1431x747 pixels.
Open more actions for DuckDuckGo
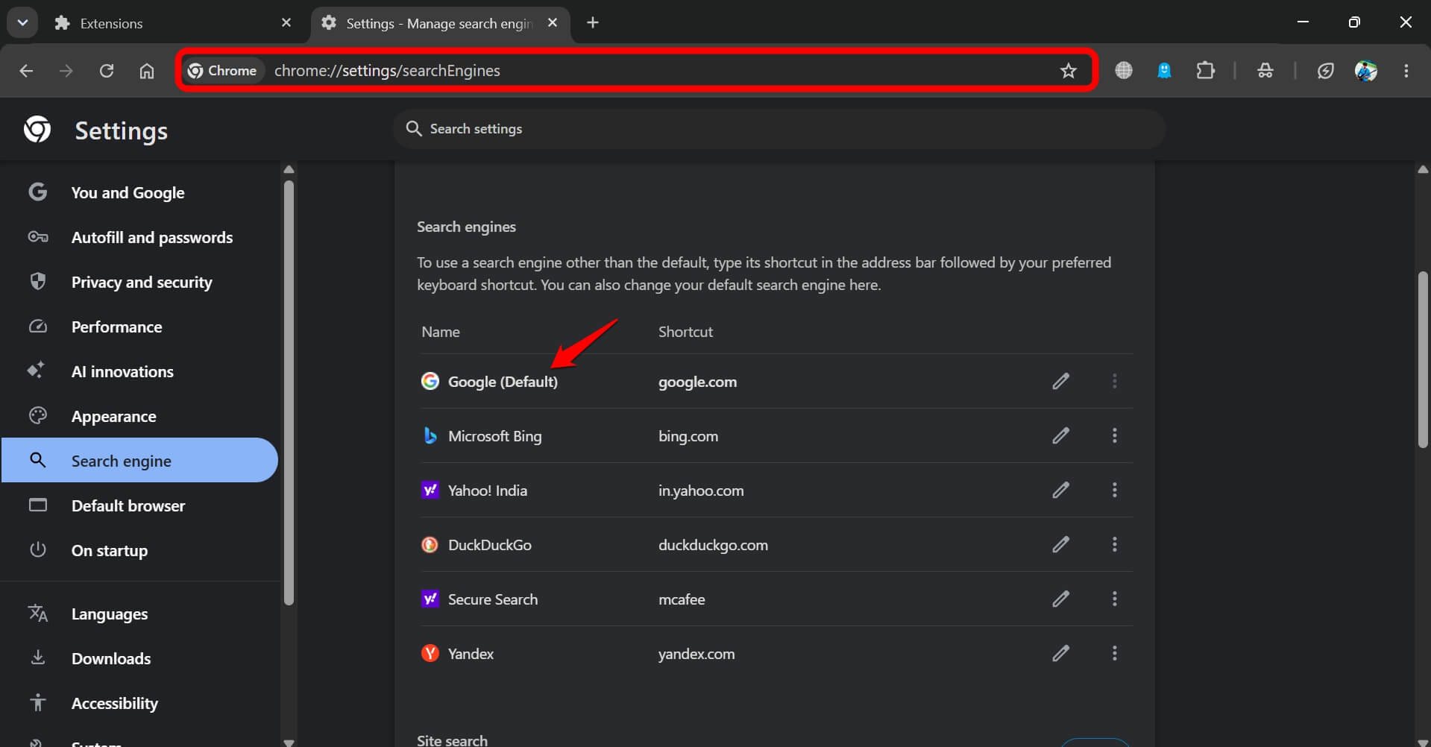pyautogui.click(x=1115, y=545)
